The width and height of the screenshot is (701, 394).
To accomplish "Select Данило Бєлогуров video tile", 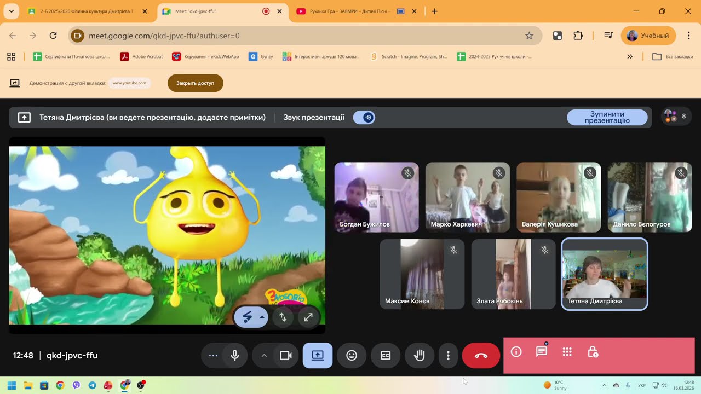I will [650, 197].
